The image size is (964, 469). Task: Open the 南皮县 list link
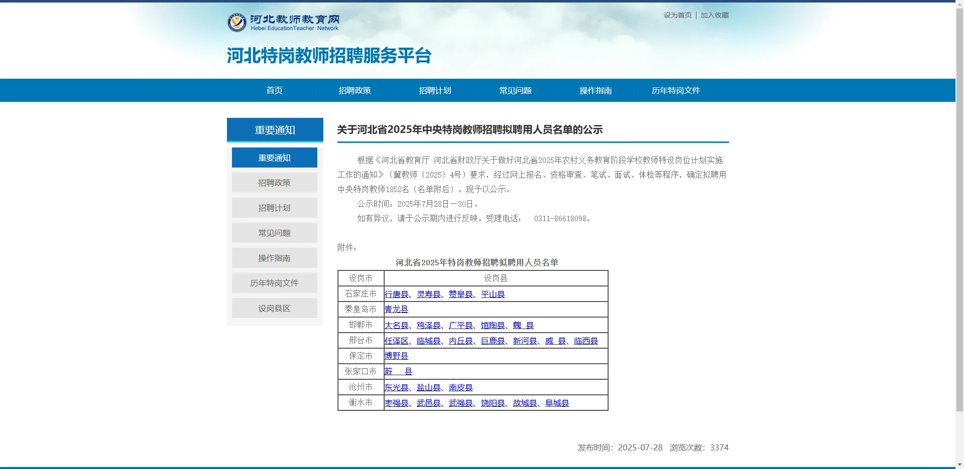pos(461,388)
